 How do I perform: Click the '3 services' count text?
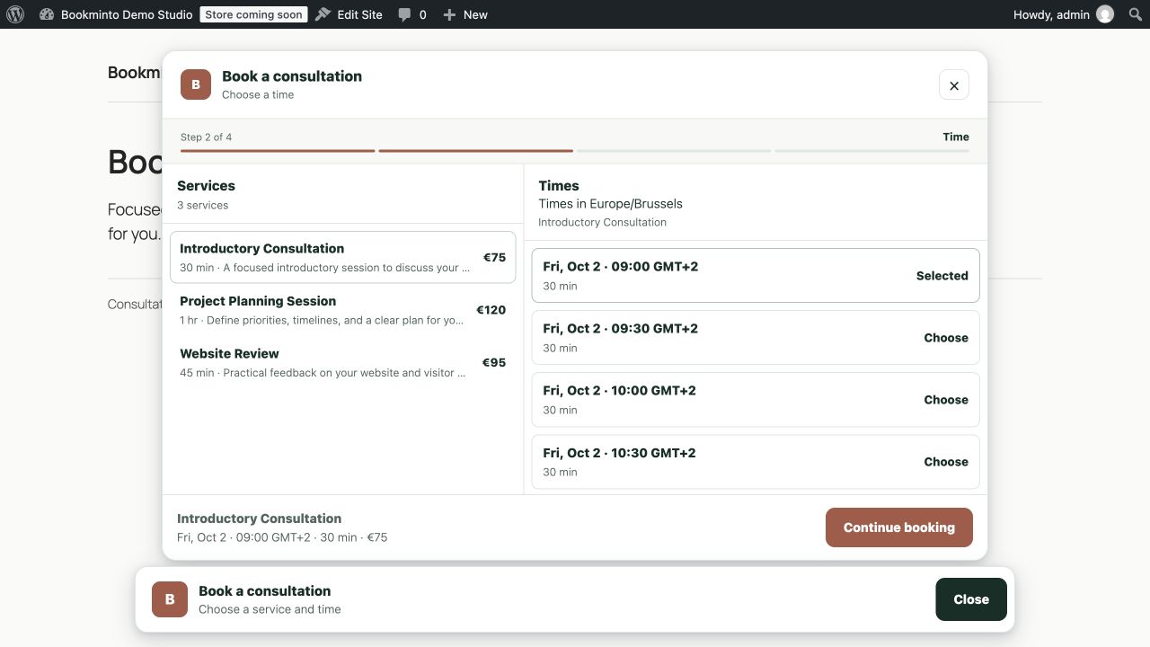(202, 206)
